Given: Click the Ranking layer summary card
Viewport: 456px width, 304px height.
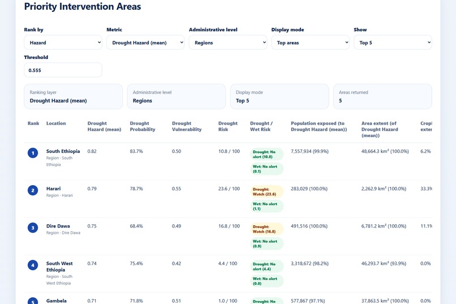Looking at the screenshot, I should 74,97.
